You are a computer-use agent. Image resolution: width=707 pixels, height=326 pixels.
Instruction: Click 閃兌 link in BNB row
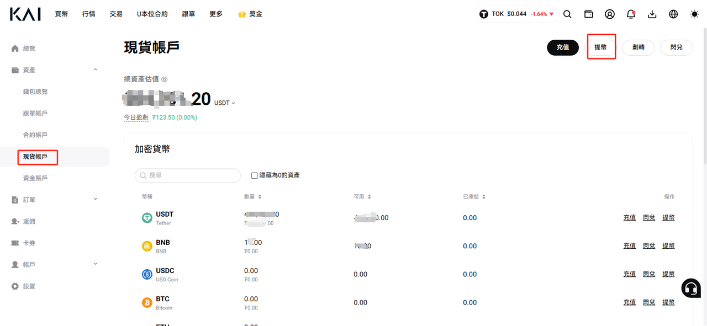[x=649, y=246]
